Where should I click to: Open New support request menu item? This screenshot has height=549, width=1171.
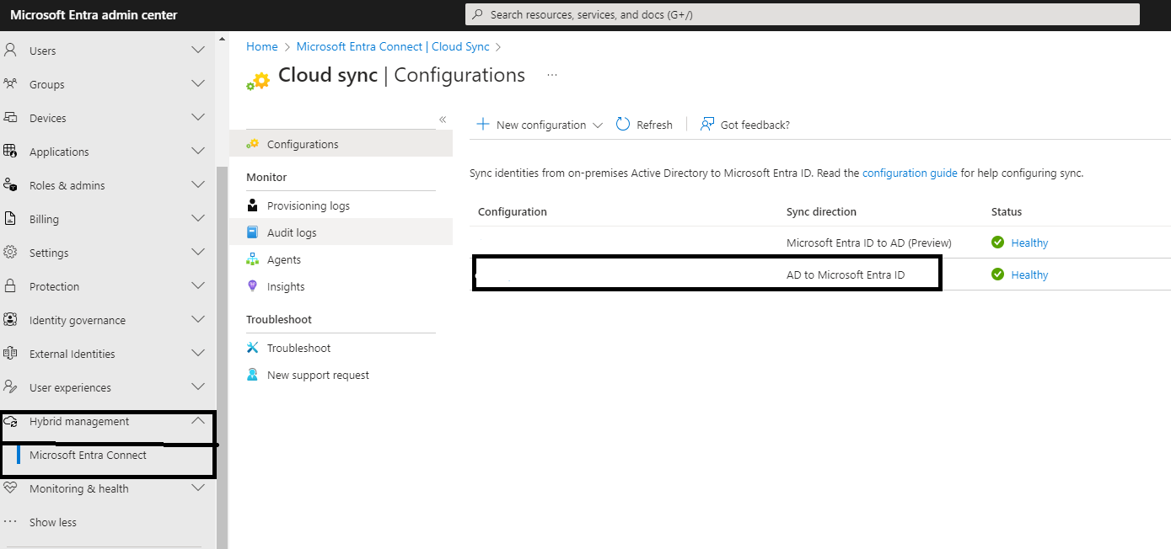[x=341, y=375]
